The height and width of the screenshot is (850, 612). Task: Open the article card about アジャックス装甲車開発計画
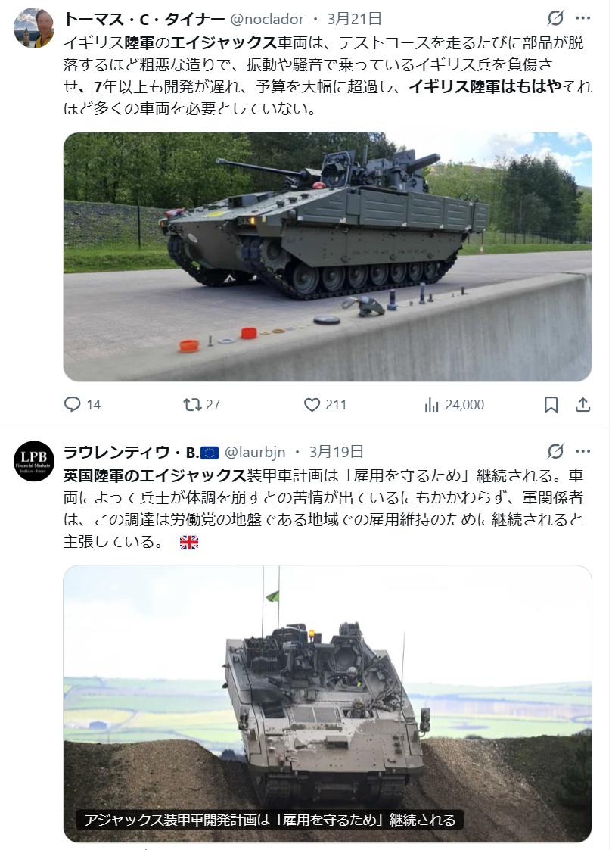327,704
